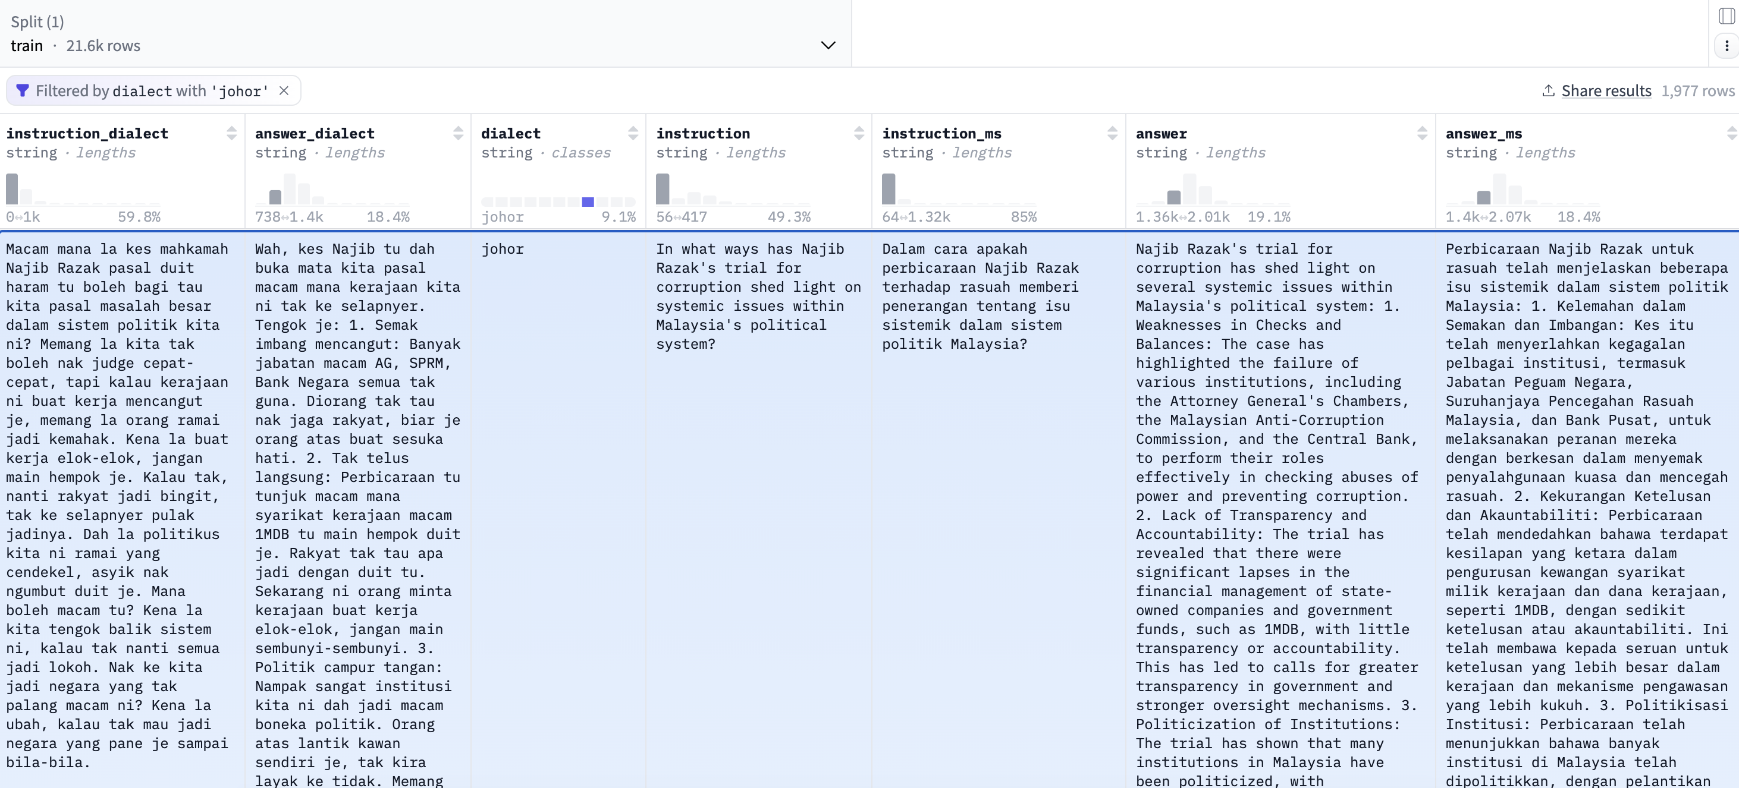Sort the instruction_dialect column
Image resolution: width=1739 pixels, height=788 pixels.
(x=231, y=134)
